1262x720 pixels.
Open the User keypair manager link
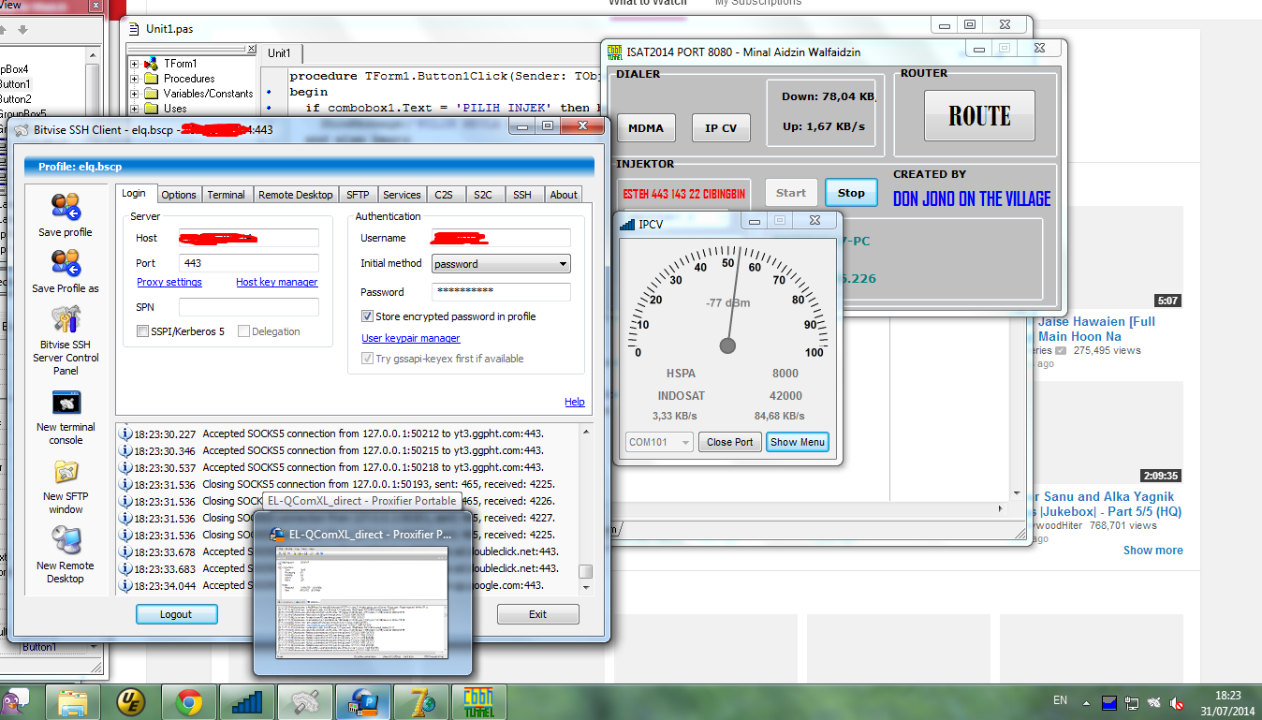click(411, 338)
